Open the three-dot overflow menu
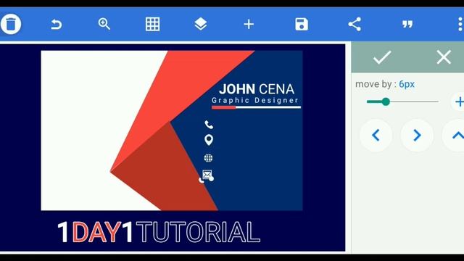464x261 pixels. (x=460, y=24)
